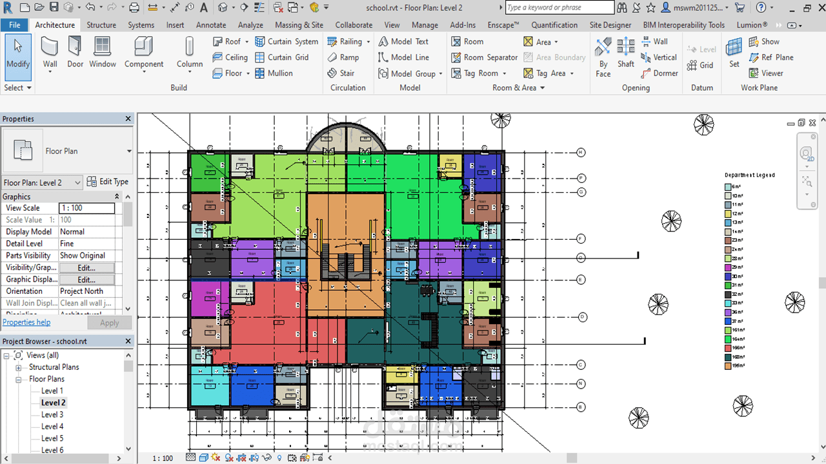Click the 37 m² legend color swatch
Viewport: 826px width, 464px height.
tap(728, 321)
